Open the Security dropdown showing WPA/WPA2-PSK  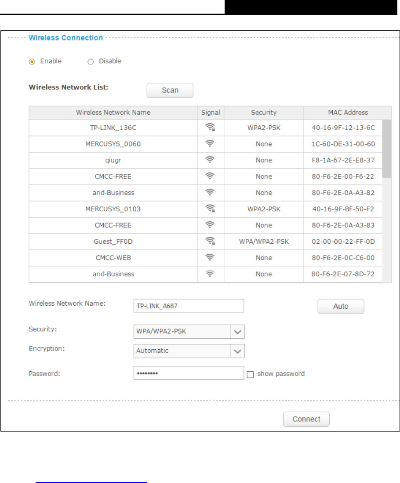(189, 331)
